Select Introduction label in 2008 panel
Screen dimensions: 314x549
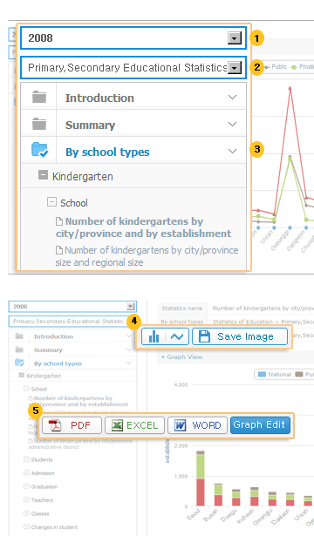click(99, 98)
